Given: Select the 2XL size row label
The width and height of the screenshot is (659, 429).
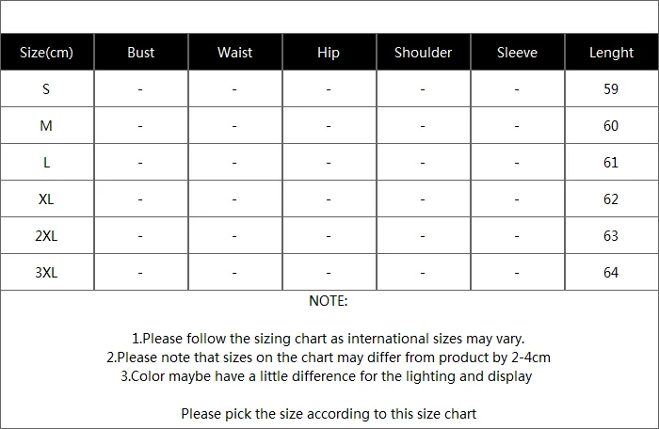Looking at the screenshot, I should click(x=46, y=236).
